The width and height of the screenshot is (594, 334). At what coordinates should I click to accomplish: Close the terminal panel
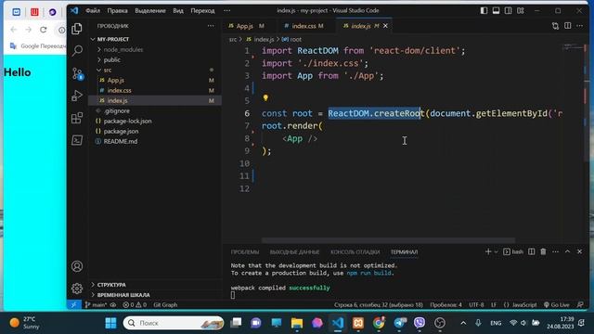(579, 251)
